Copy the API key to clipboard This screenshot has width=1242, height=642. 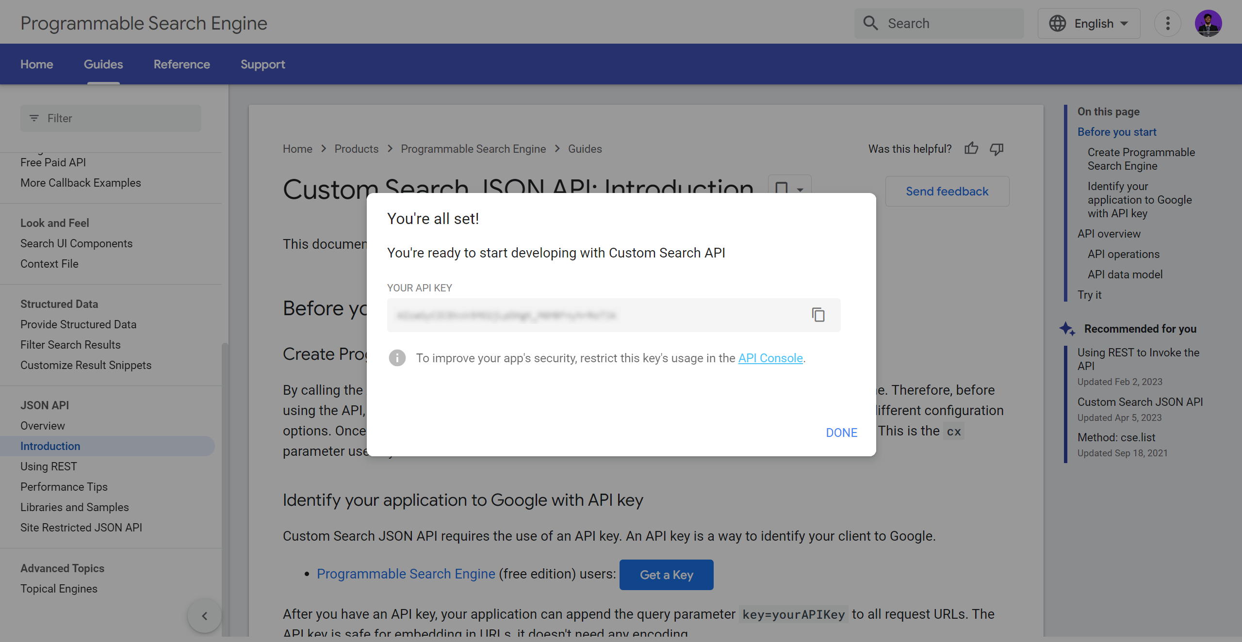[x=818, y=315]
